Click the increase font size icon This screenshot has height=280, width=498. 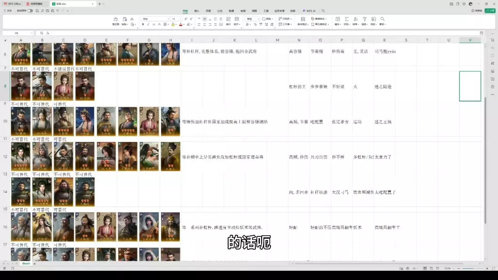click(x=186, y=19)
